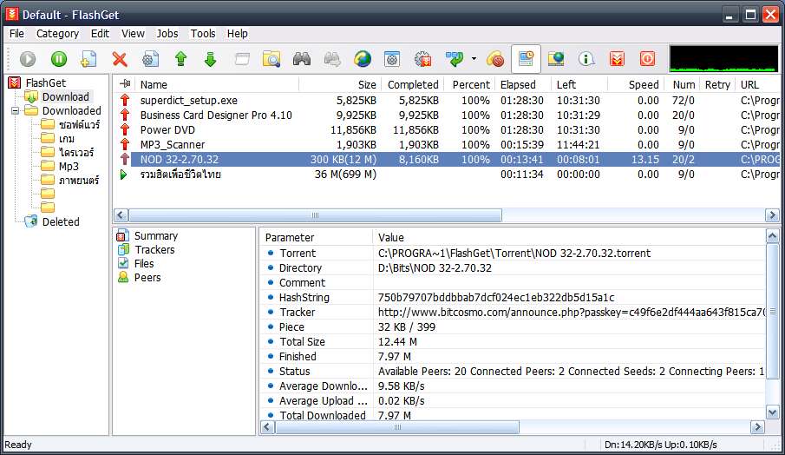Sort by Elapsed column header
The image size is (785, 455).
click(524, 85)
